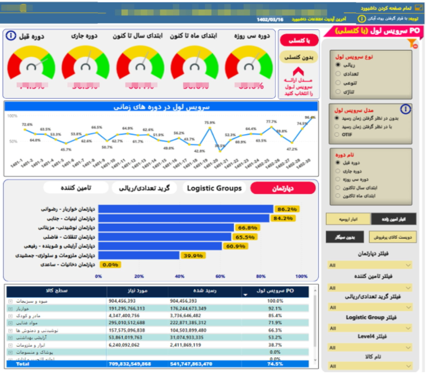Click blue info icon next to دوره قبل gauge
Screen dimensions: 428x374
coord(11,35)
